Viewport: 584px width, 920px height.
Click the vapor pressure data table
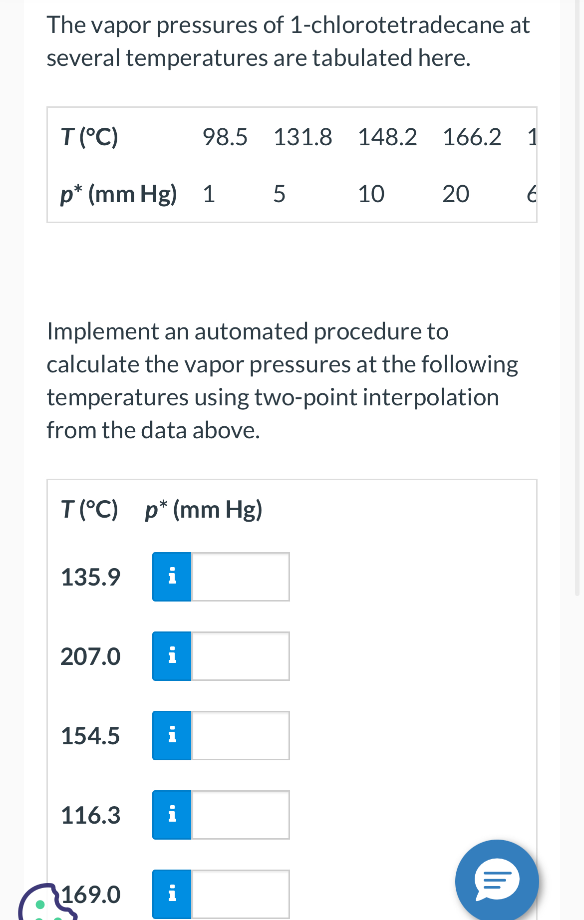coord(292,164)
